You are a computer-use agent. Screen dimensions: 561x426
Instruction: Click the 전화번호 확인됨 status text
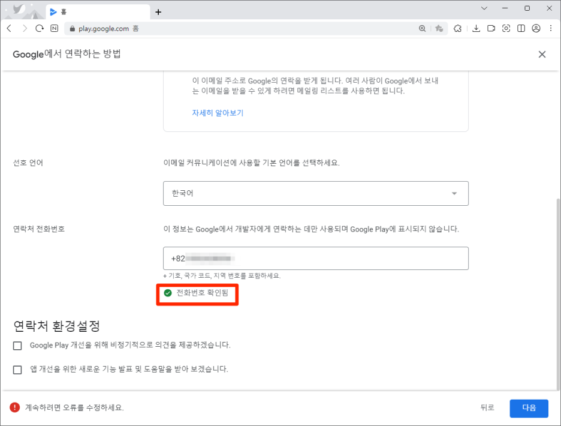pos(202,293)
